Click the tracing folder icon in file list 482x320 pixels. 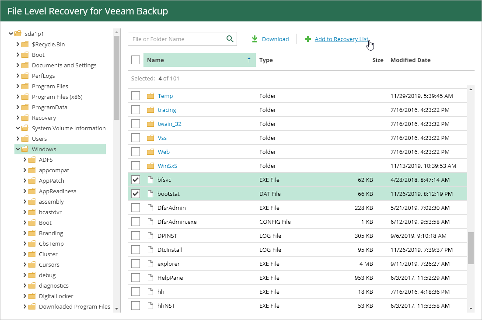(150, 110)
